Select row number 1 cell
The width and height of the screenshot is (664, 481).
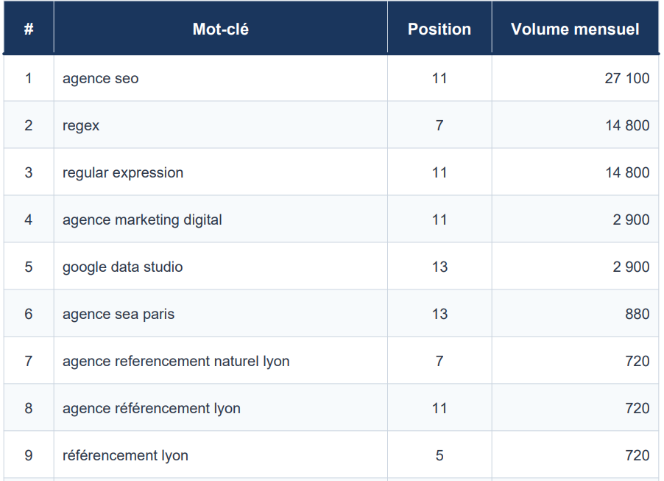[x=29, y=78]
